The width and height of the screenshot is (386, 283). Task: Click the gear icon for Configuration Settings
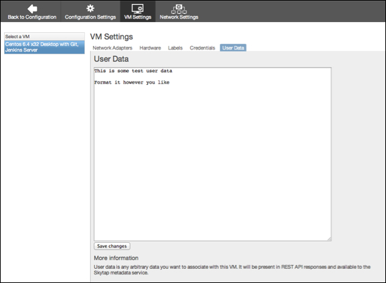pyautogui.click(x=90, y=9)
